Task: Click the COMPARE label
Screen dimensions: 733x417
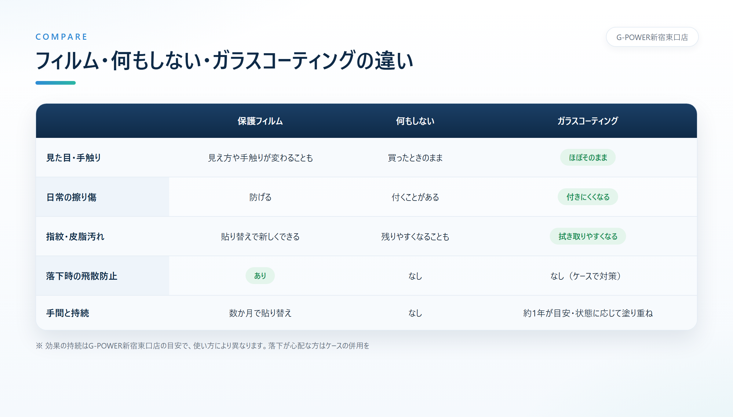Action: pos(61,37)
